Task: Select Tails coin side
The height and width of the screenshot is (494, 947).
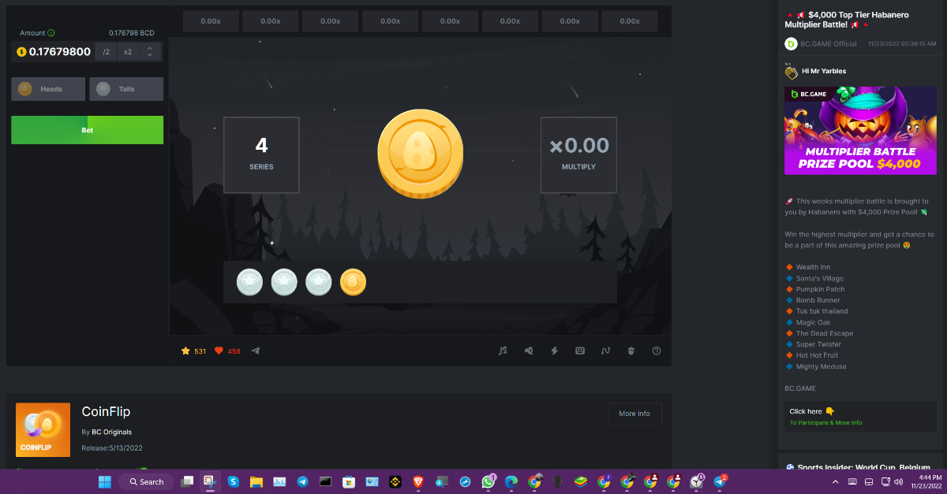Action: (126, 89)
